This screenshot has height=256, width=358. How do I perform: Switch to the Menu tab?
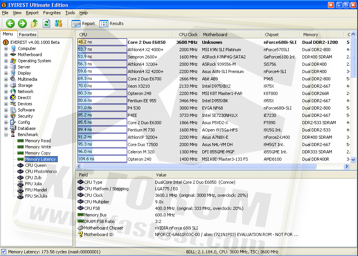tap(8, 34)
